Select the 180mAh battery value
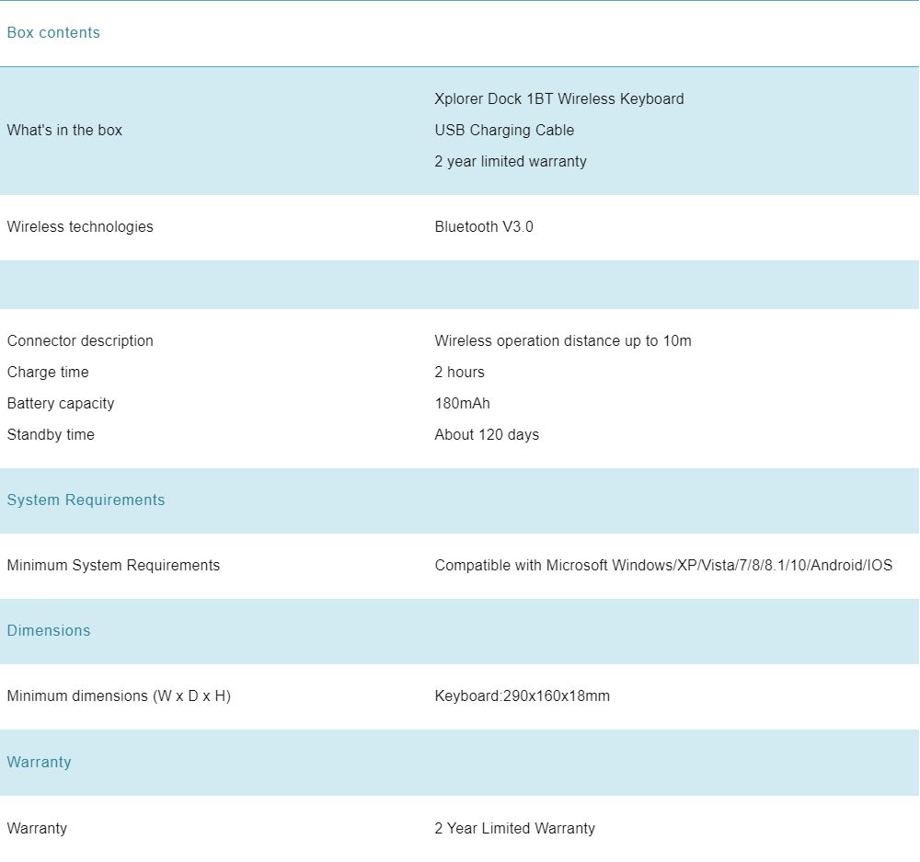 pyautogui.click(x=462, y=404)
